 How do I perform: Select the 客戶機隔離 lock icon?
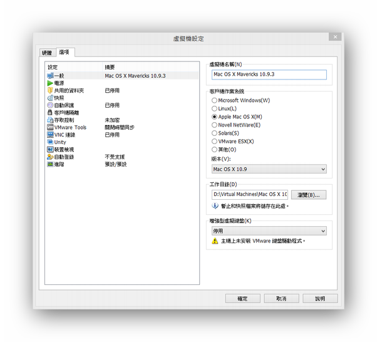point(50,113)
